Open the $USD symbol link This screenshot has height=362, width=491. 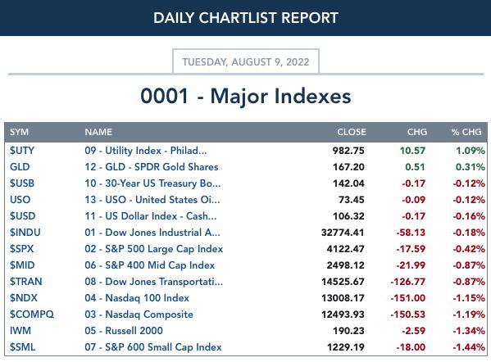coord(23,216)
